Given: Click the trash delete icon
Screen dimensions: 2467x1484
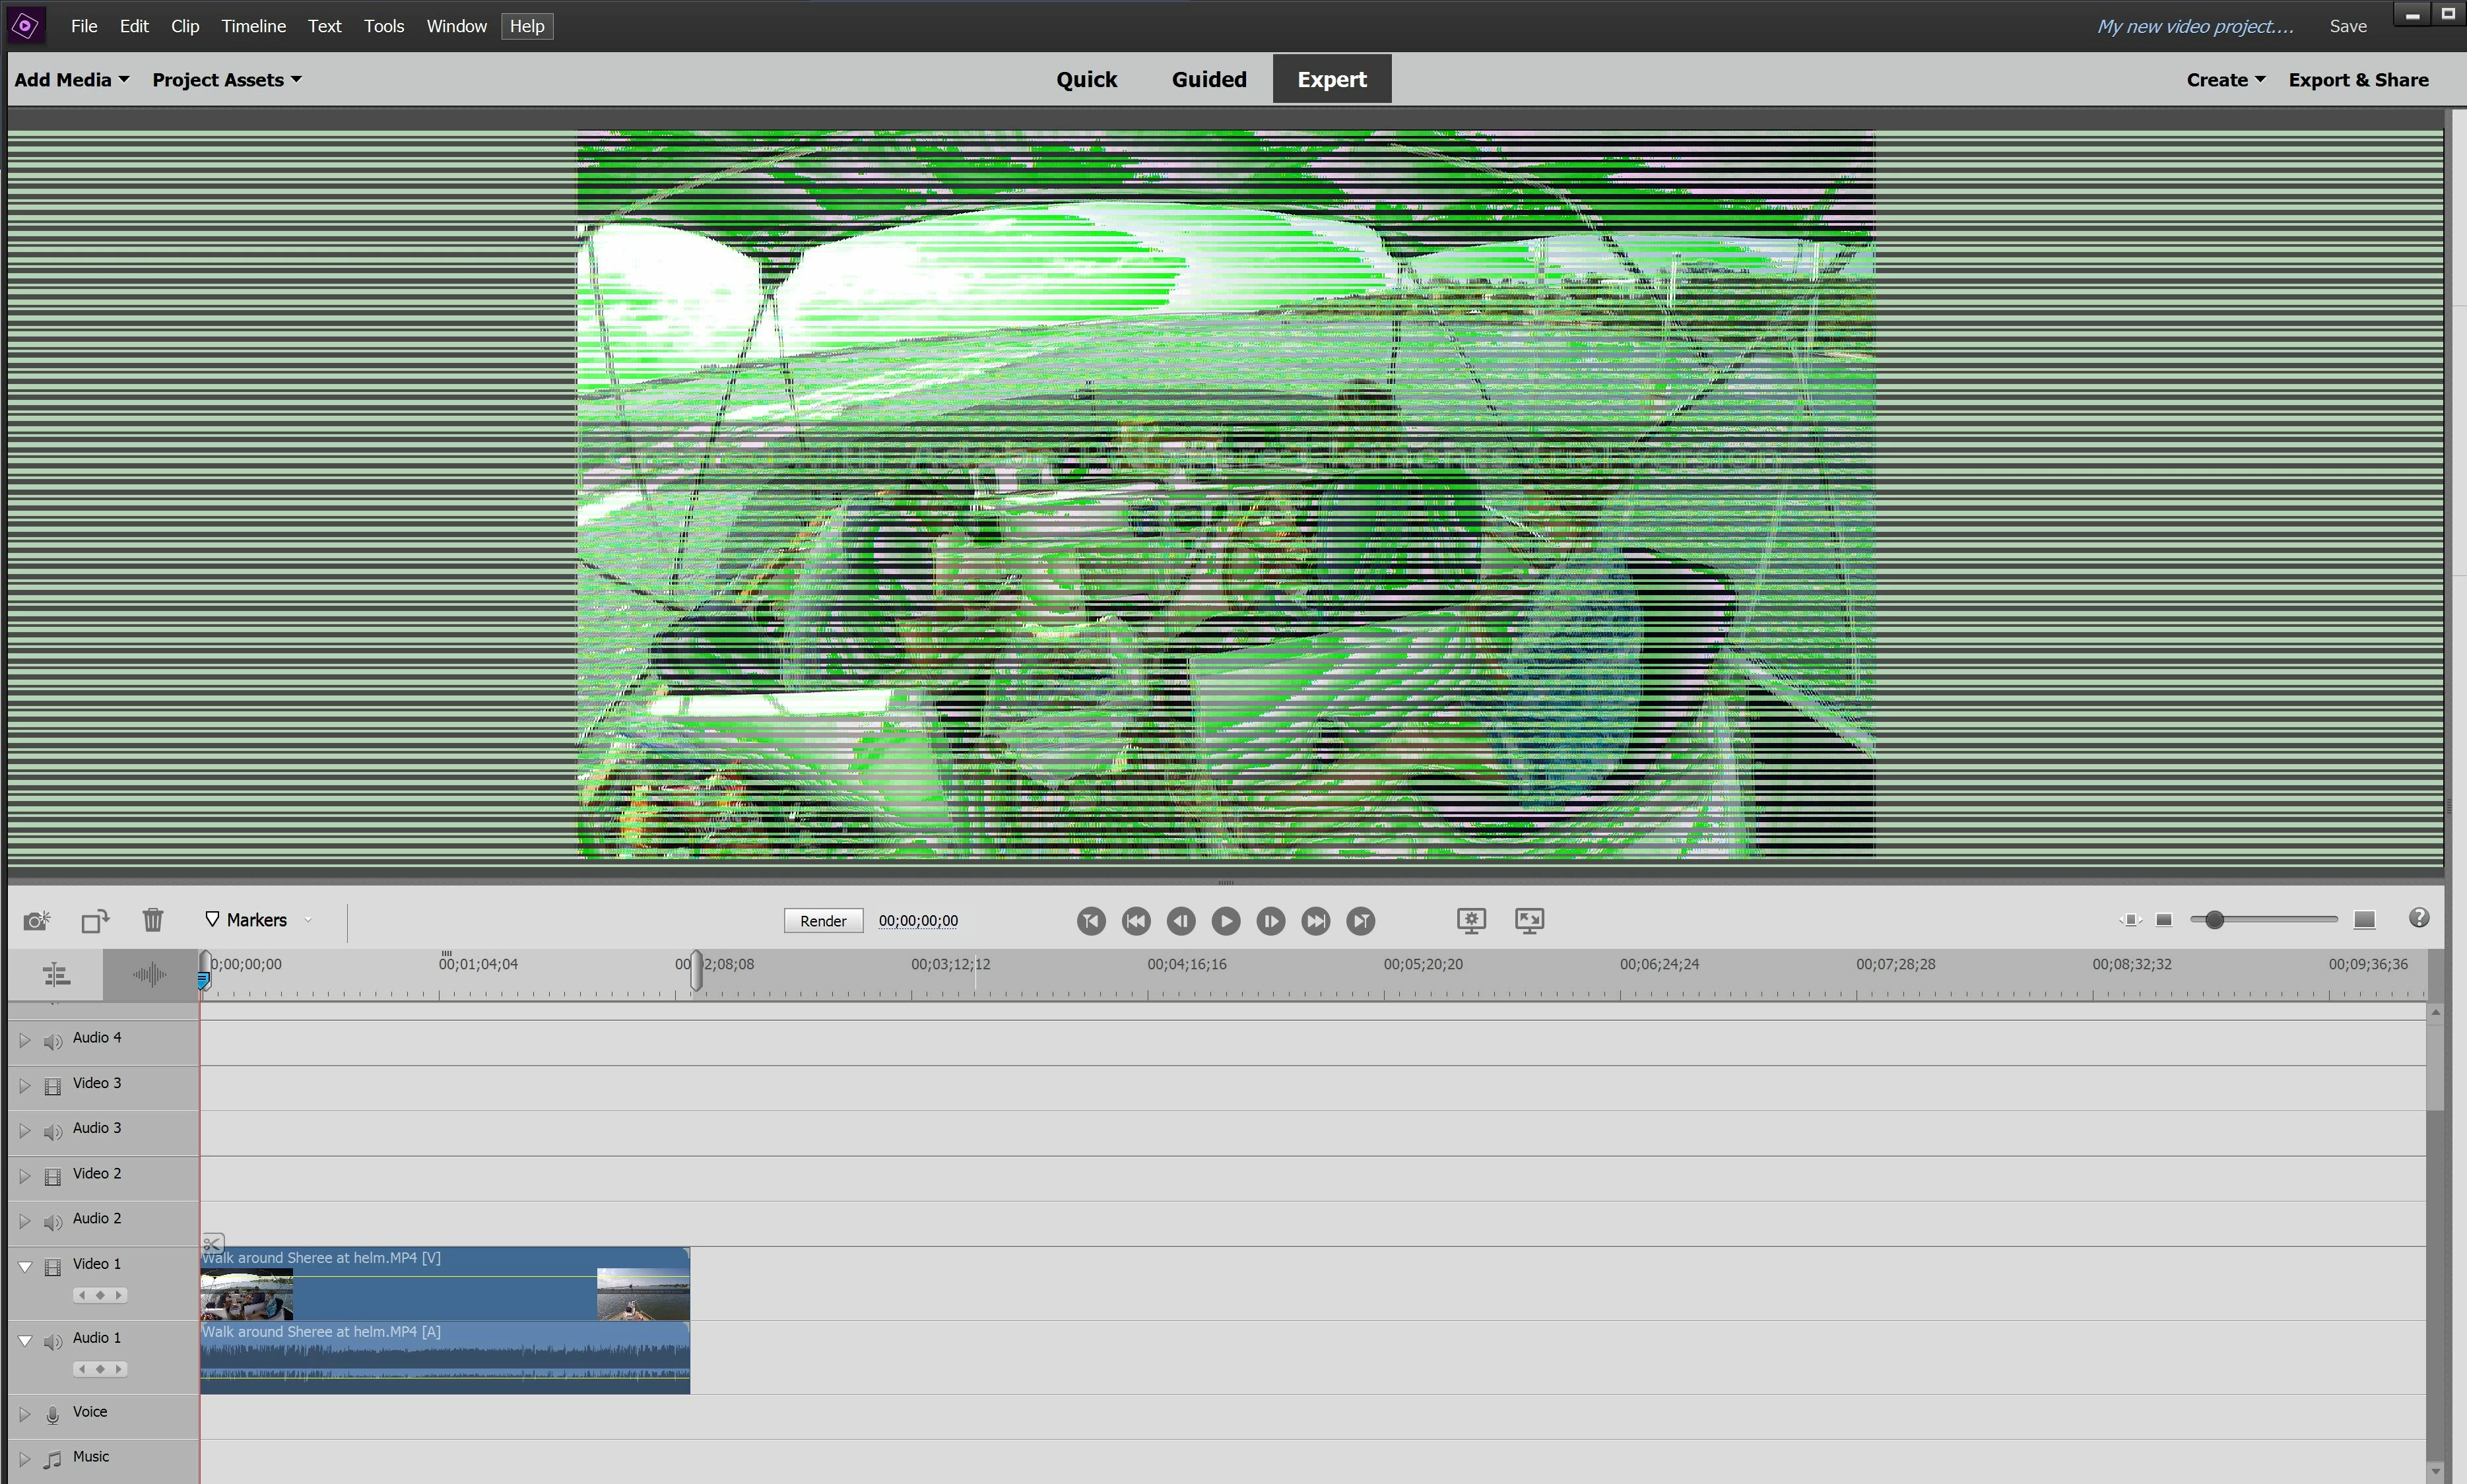Looking at the screenshot, I should 153,919.
